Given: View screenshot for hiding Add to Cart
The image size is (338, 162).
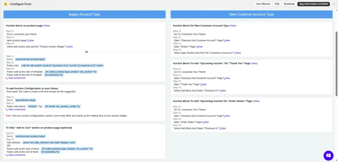Looking at the screenshot, I should click(17, 155).
